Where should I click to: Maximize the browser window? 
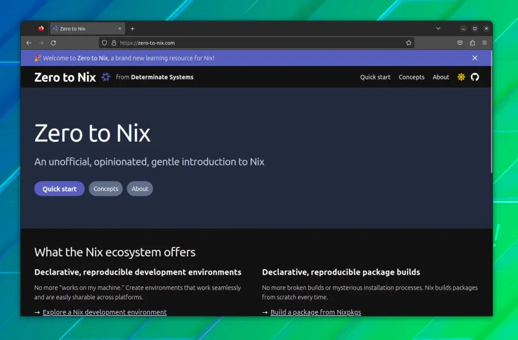[475, 29]
